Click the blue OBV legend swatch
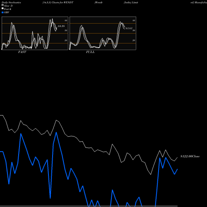This screenshot has height=207, width=207. [x=2, y=12]
